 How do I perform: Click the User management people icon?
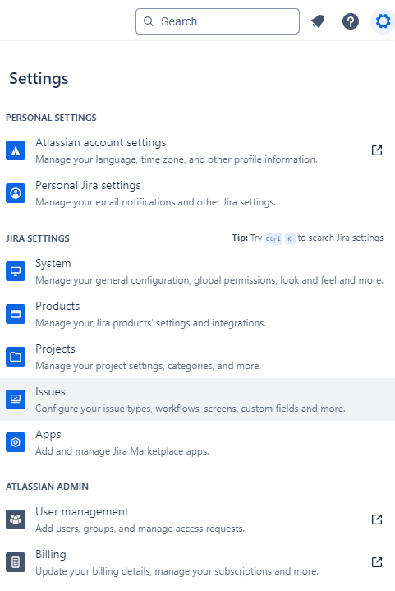pyautogui.click(x=16, y=519)
